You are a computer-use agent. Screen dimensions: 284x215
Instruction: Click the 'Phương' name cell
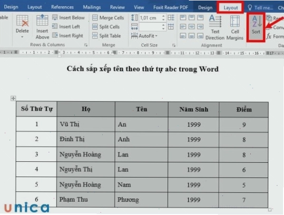click(141, 200)
